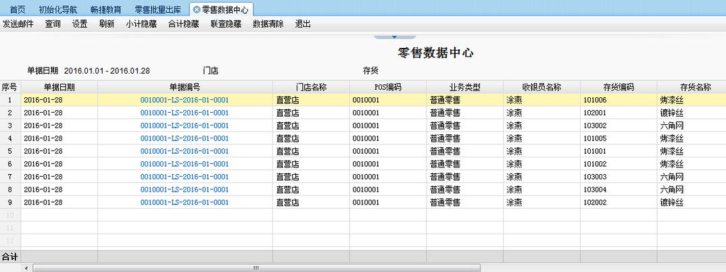726x272 pixels.
Task: Select inventory code cell 101006
Action: coord(619,100)
